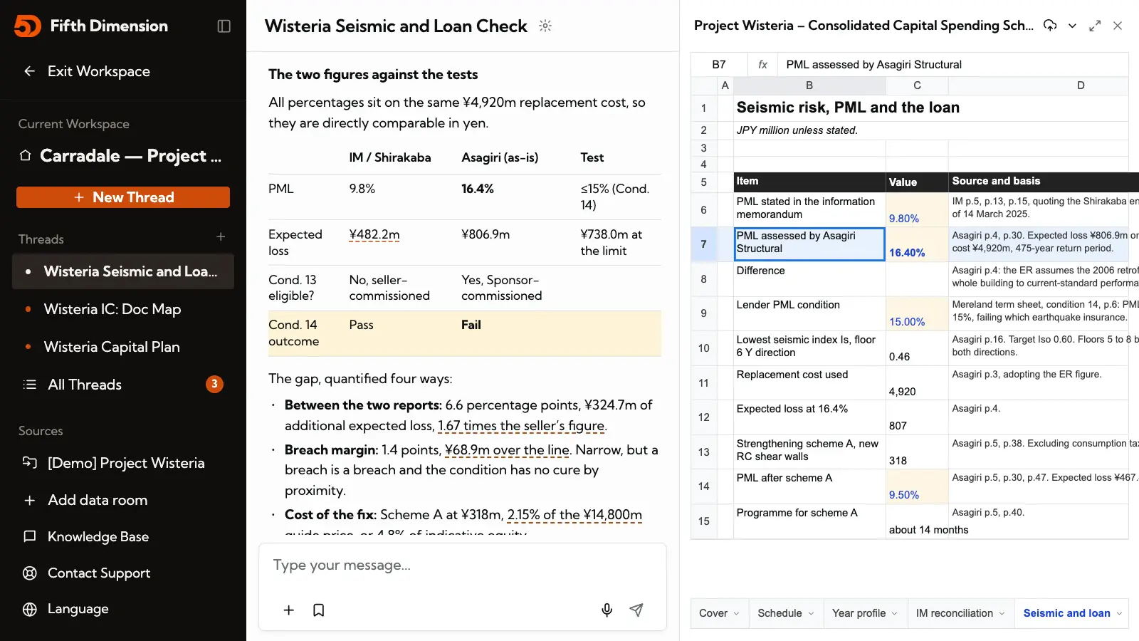Switch to the Year profile sheet tab

click(859, 613)
